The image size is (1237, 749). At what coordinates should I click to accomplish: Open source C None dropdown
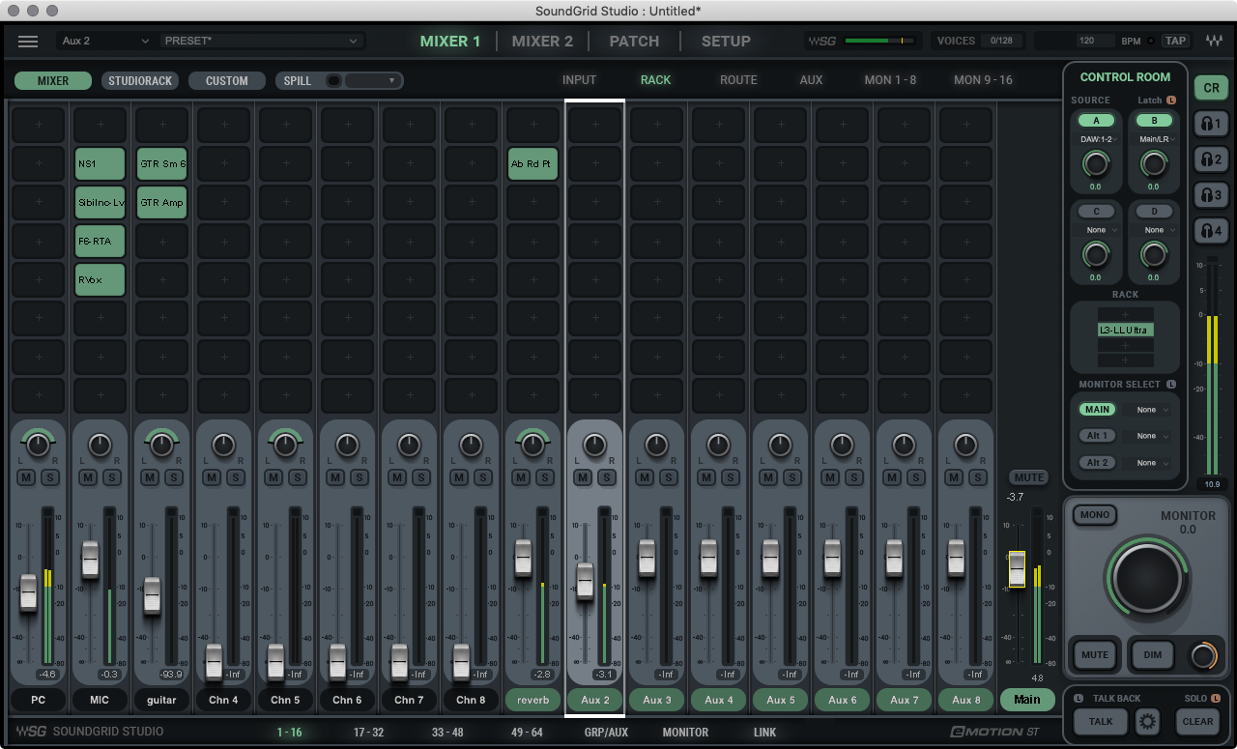(x=1096, y=230)
